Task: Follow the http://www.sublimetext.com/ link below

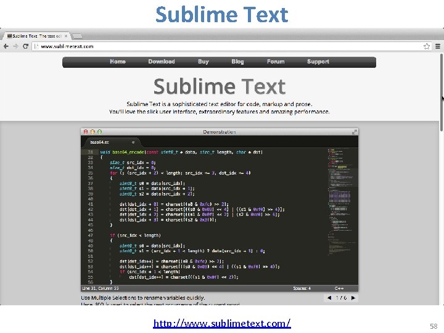Action: pyautogui.click(x=222, y=323)
